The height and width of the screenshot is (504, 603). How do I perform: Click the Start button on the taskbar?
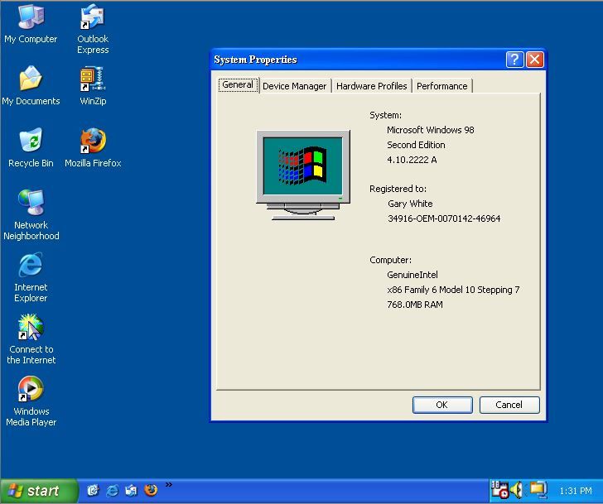(x=38, y=491)
